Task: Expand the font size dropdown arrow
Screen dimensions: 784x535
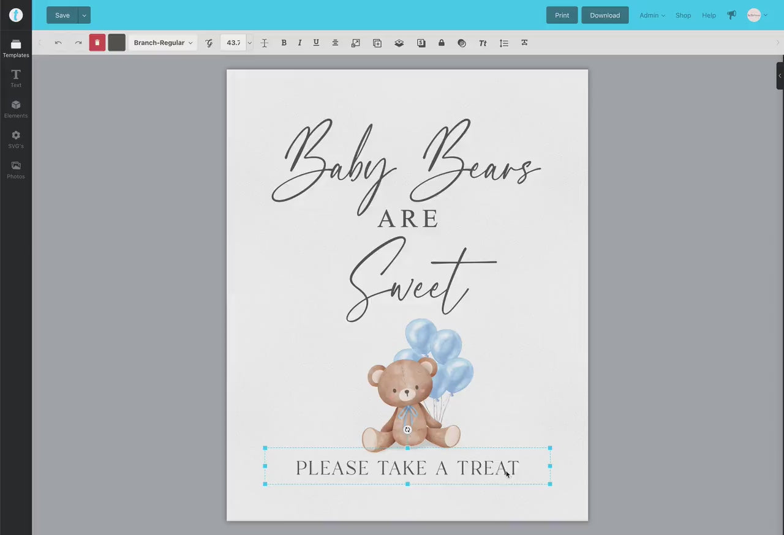Action: pos(249,43)
